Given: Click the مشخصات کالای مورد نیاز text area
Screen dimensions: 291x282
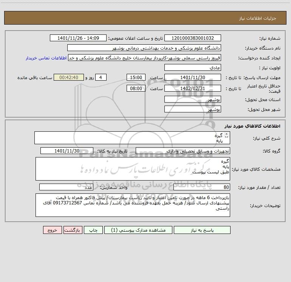Looking at the screenshot, I should 133,169.
